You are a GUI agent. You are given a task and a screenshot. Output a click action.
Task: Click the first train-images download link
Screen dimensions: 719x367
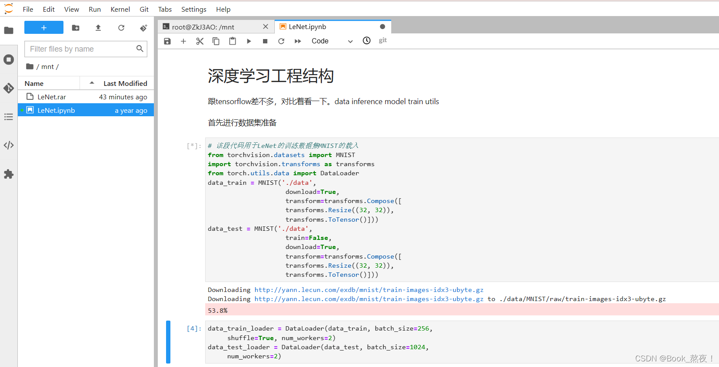pos(369,290)
